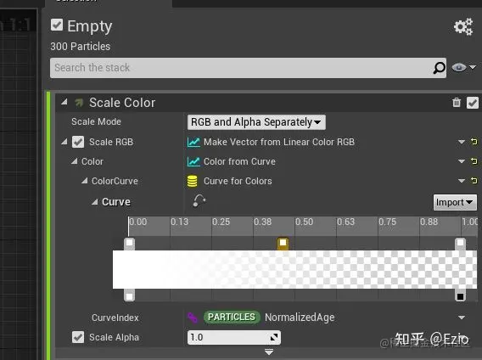Click the yellow Curve for Colors data icon
The height and width of the screenshot is (360, 482).
coord(193,181)
